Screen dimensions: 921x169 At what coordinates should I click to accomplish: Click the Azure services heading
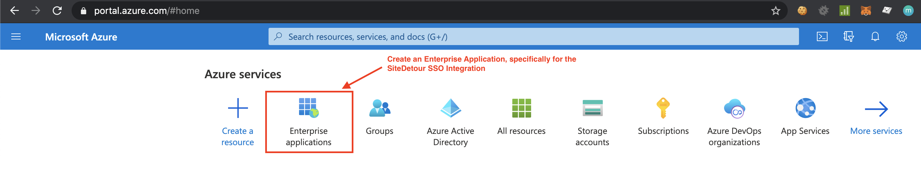pyautogui.click(x=243, y=74)
